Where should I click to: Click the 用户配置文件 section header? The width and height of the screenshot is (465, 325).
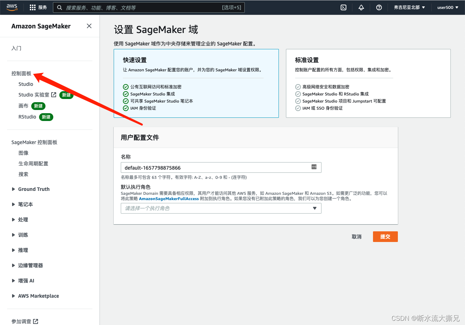click(x=140, y=138)
